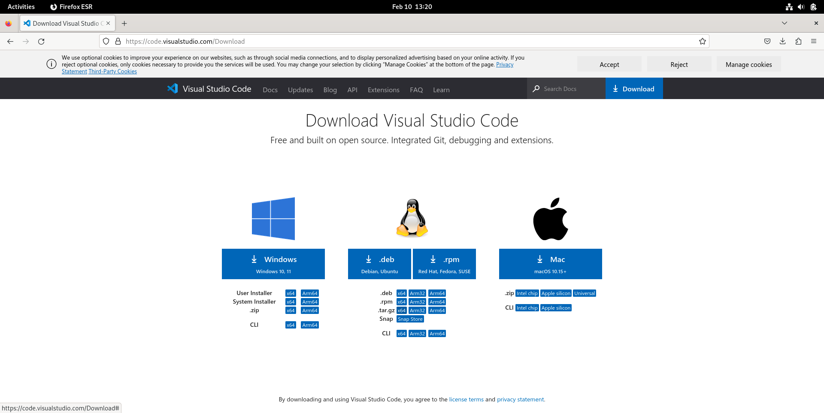Screen dimensions: 824x413
Task: Open the Learn navigation item
Action: [x=441, y=90]
